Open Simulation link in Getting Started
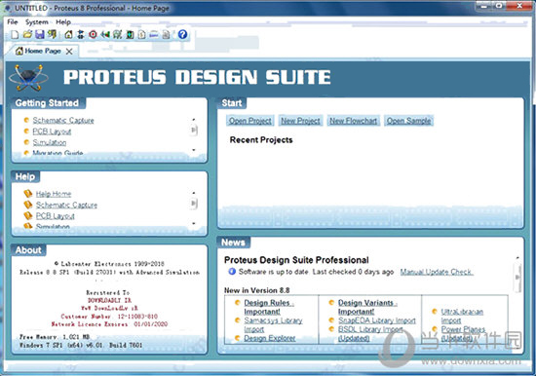 [x=50, y=142]
